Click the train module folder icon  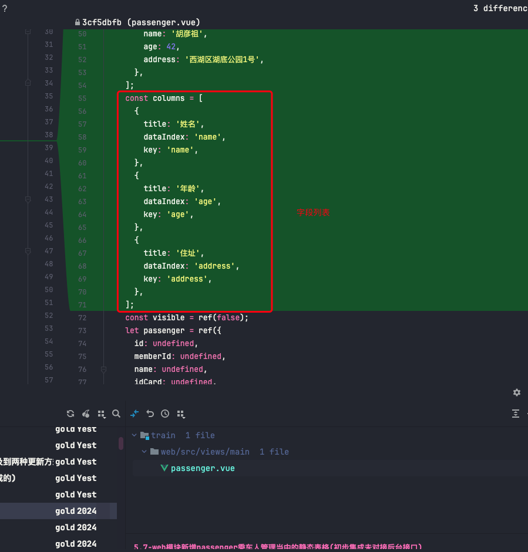[x=144, y=435]
